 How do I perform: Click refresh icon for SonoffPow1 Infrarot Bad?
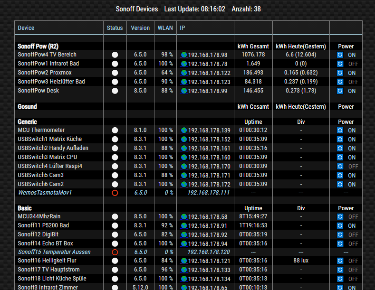click(x=340, y=64)
